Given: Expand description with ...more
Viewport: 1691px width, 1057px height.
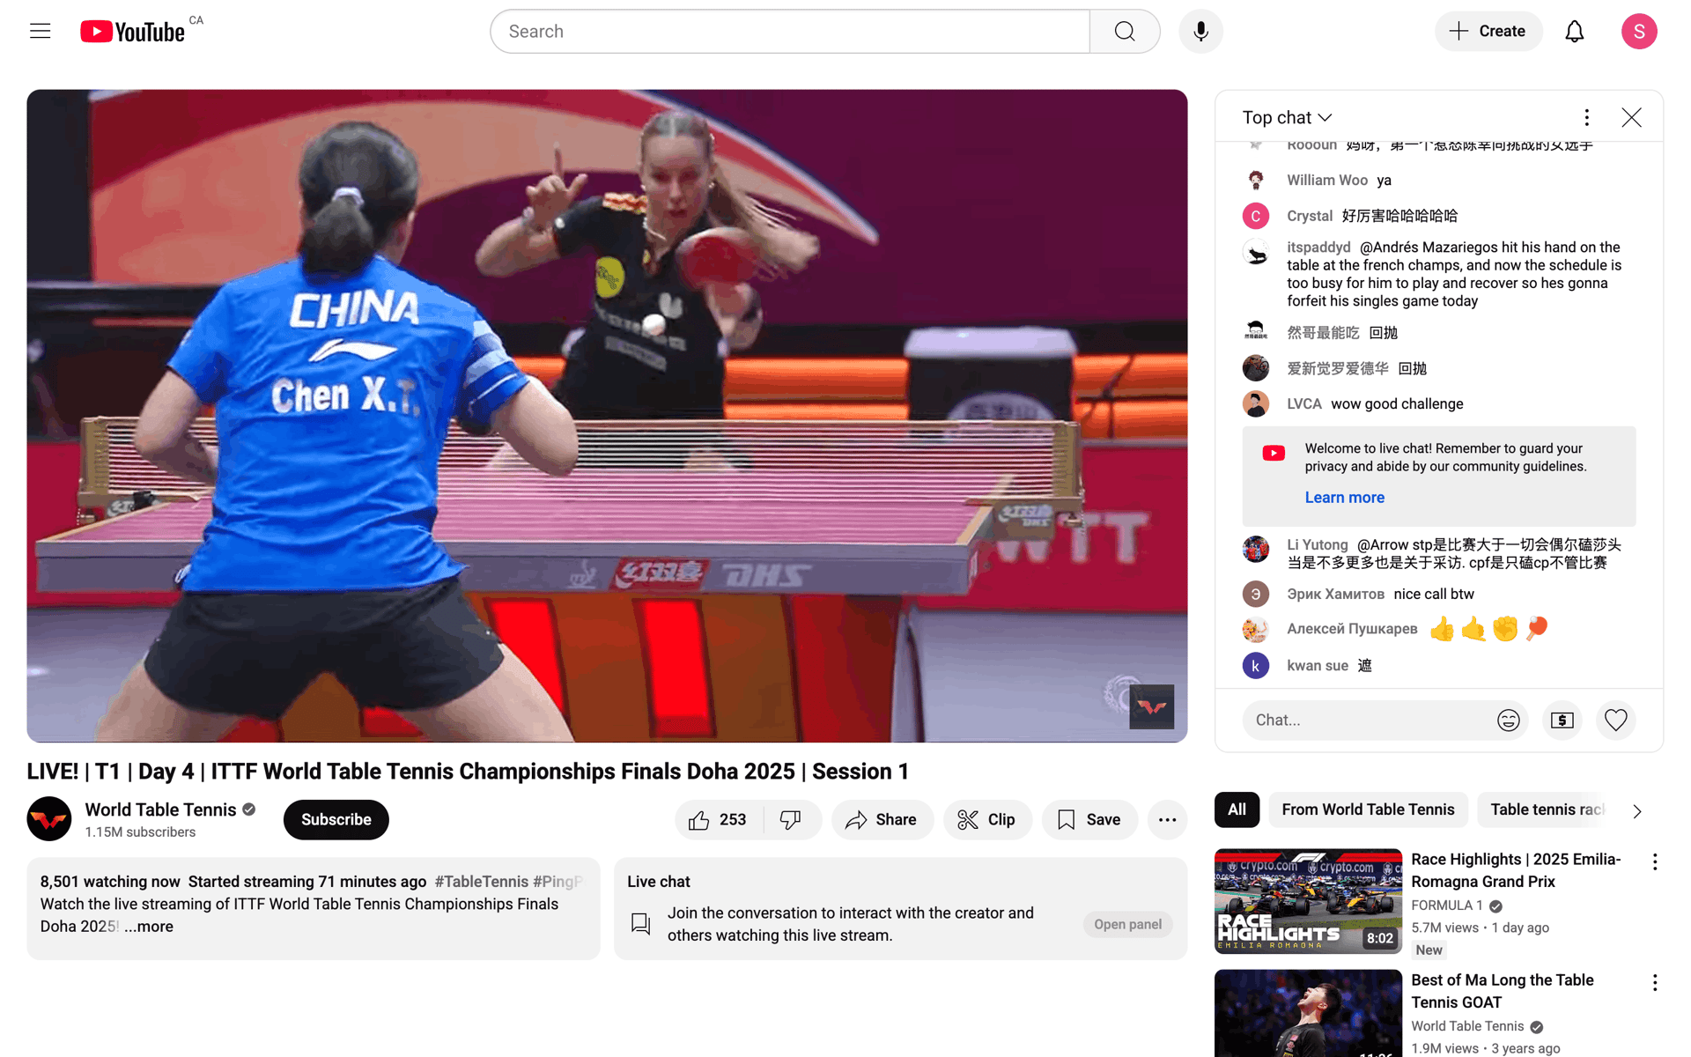Looking at the screenshot, I should click(149, 927).
